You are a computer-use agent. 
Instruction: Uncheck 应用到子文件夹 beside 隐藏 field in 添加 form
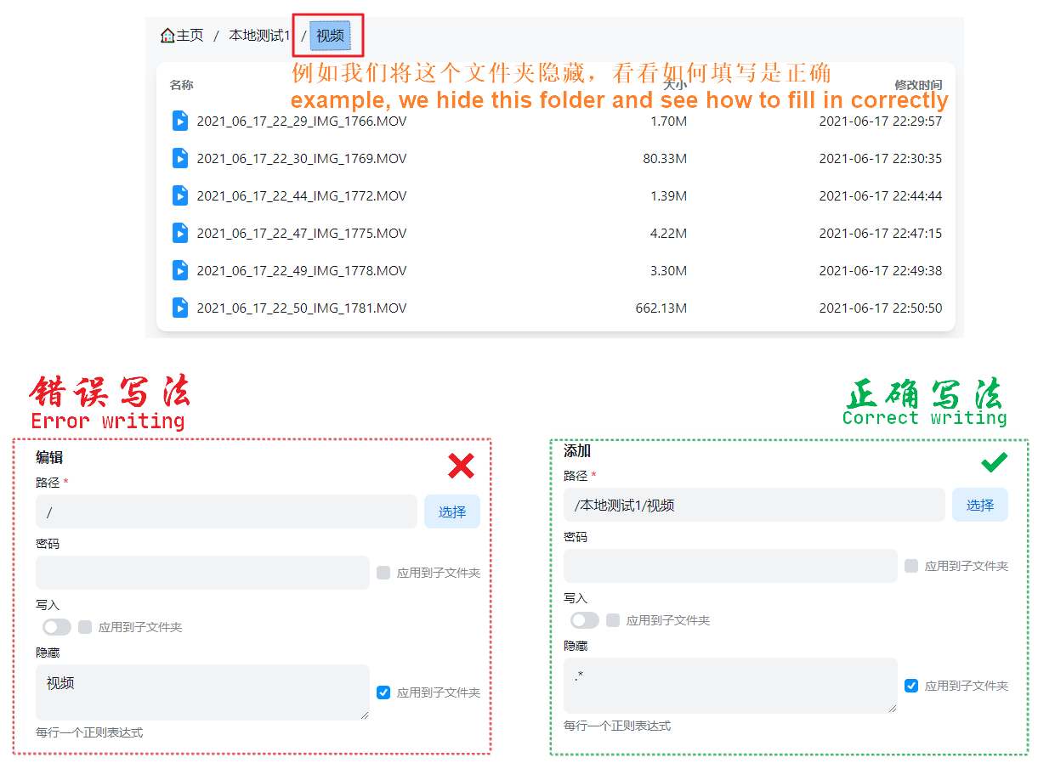pos(911,686)
